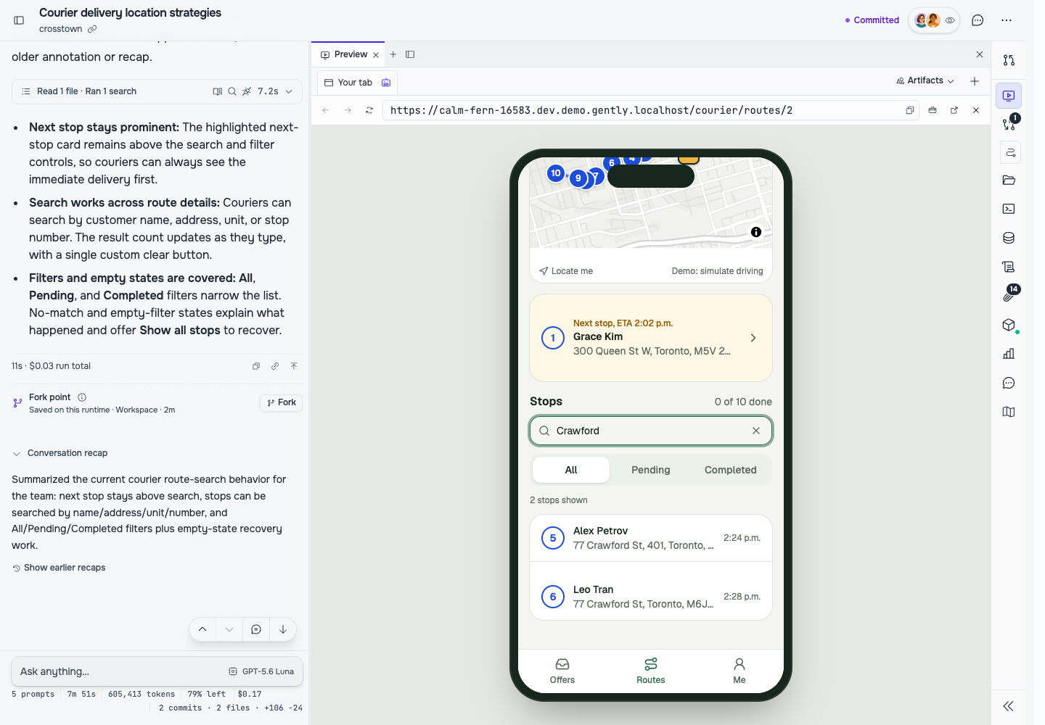Open the database icon in right rail

point(1009,238)
